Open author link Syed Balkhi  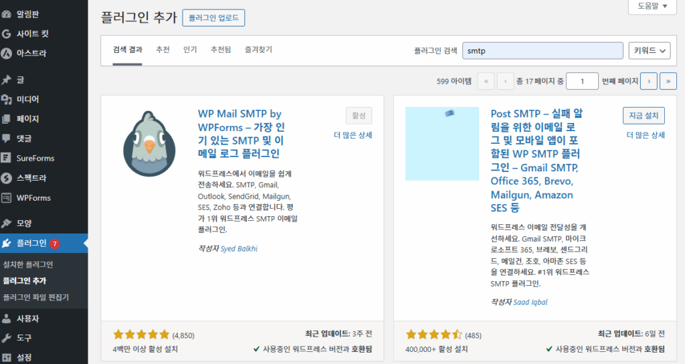coord(239,249)
